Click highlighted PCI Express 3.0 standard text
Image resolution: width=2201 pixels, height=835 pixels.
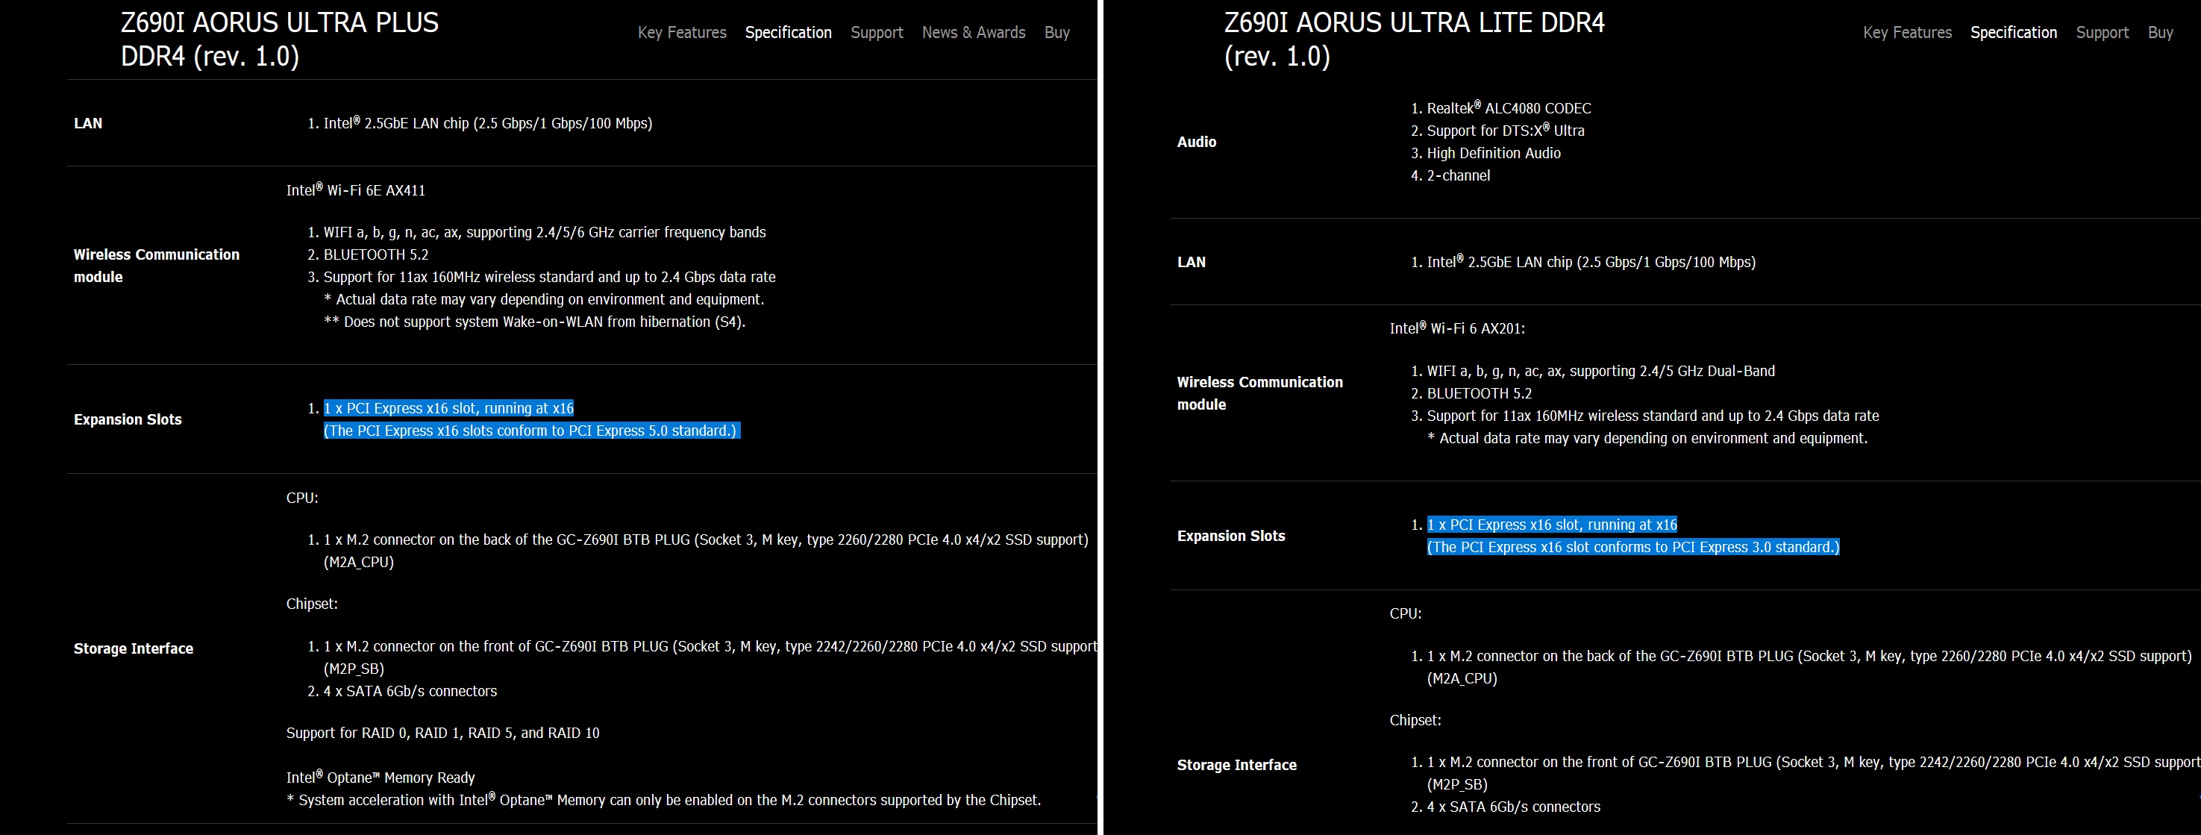pos(1632,547)
